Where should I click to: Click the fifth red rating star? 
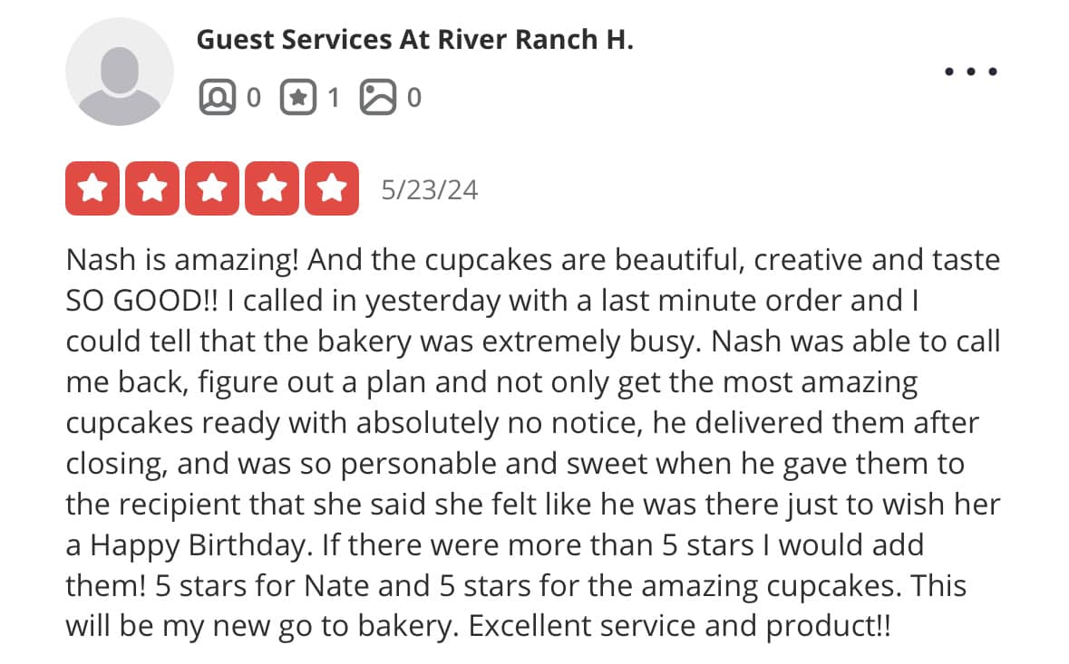(x=332, y=188)
